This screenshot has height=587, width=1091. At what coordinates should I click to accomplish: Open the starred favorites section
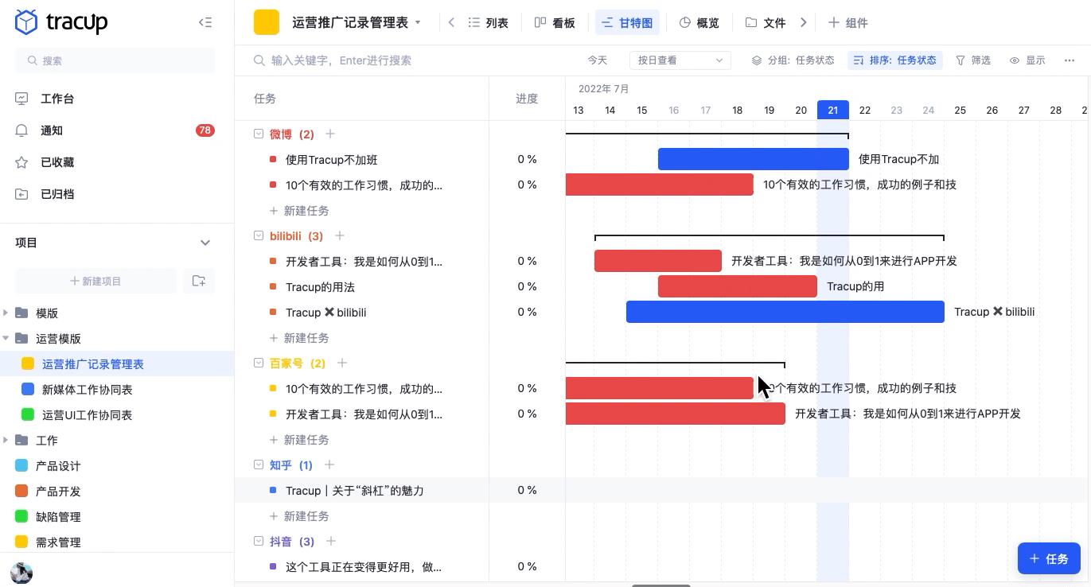[21, 162]
